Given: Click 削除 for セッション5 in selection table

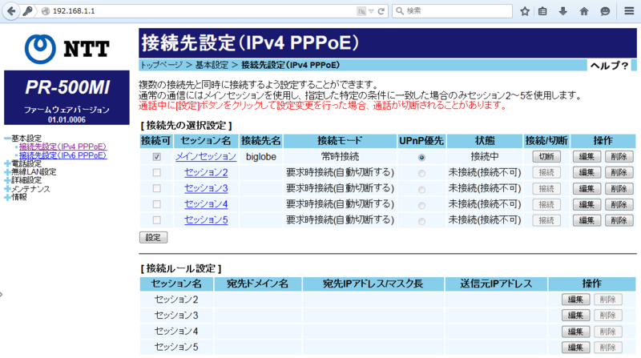Looking at the screenshot, I should 619,220.
